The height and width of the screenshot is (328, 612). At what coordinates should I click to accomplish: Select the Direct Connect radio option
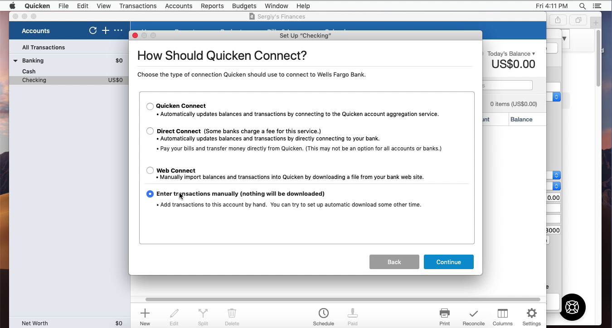point(150,131)
